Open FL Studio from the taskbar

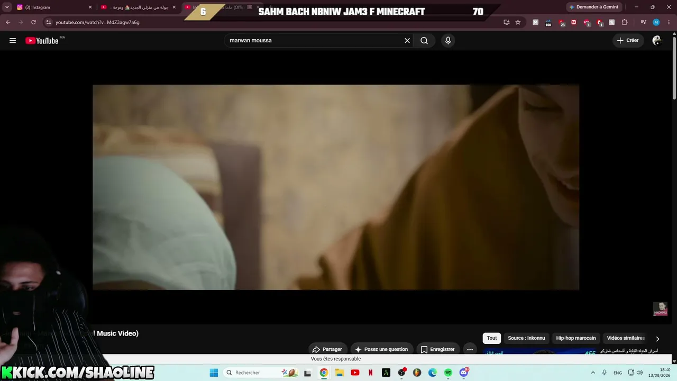[417, 373]
